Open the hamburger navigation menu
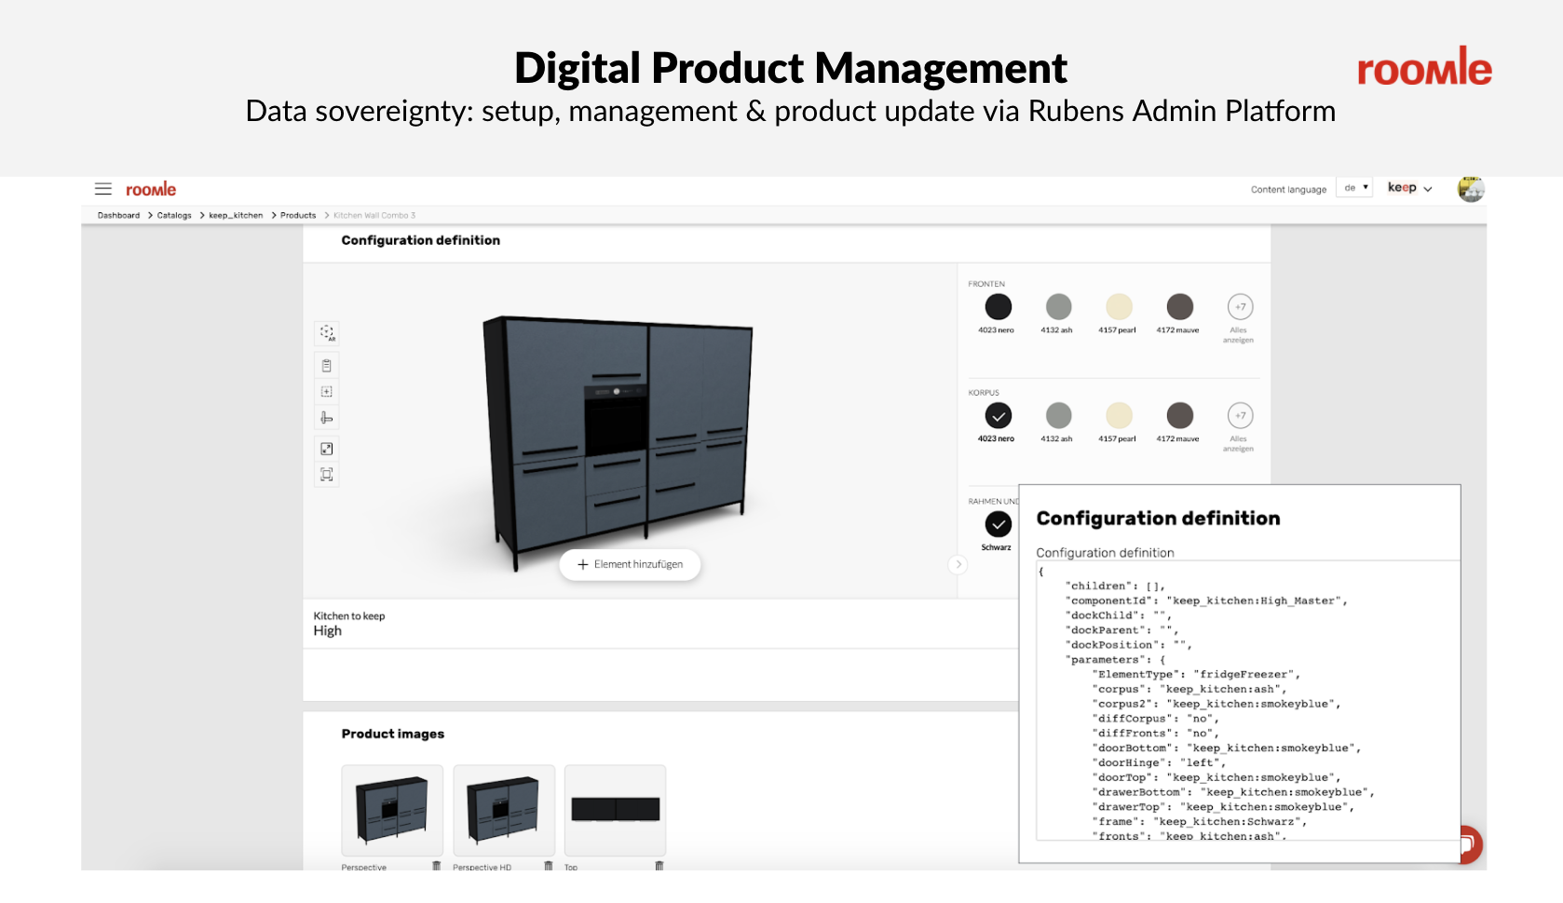 coord(103,189)
